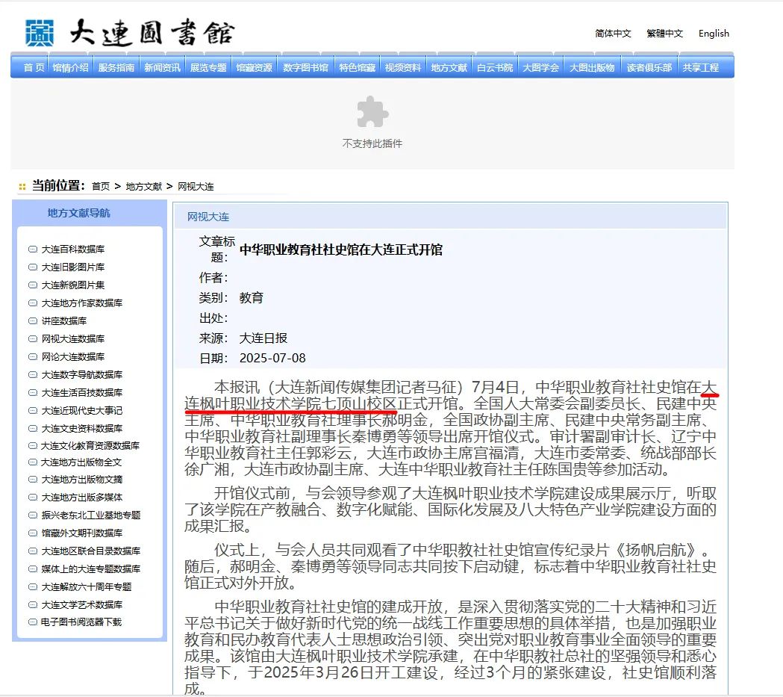Open 大连旧影图片库 in the sidebar
Viewport: 783px width, 697px height.
pyautogui.click(x=72, y=267)
